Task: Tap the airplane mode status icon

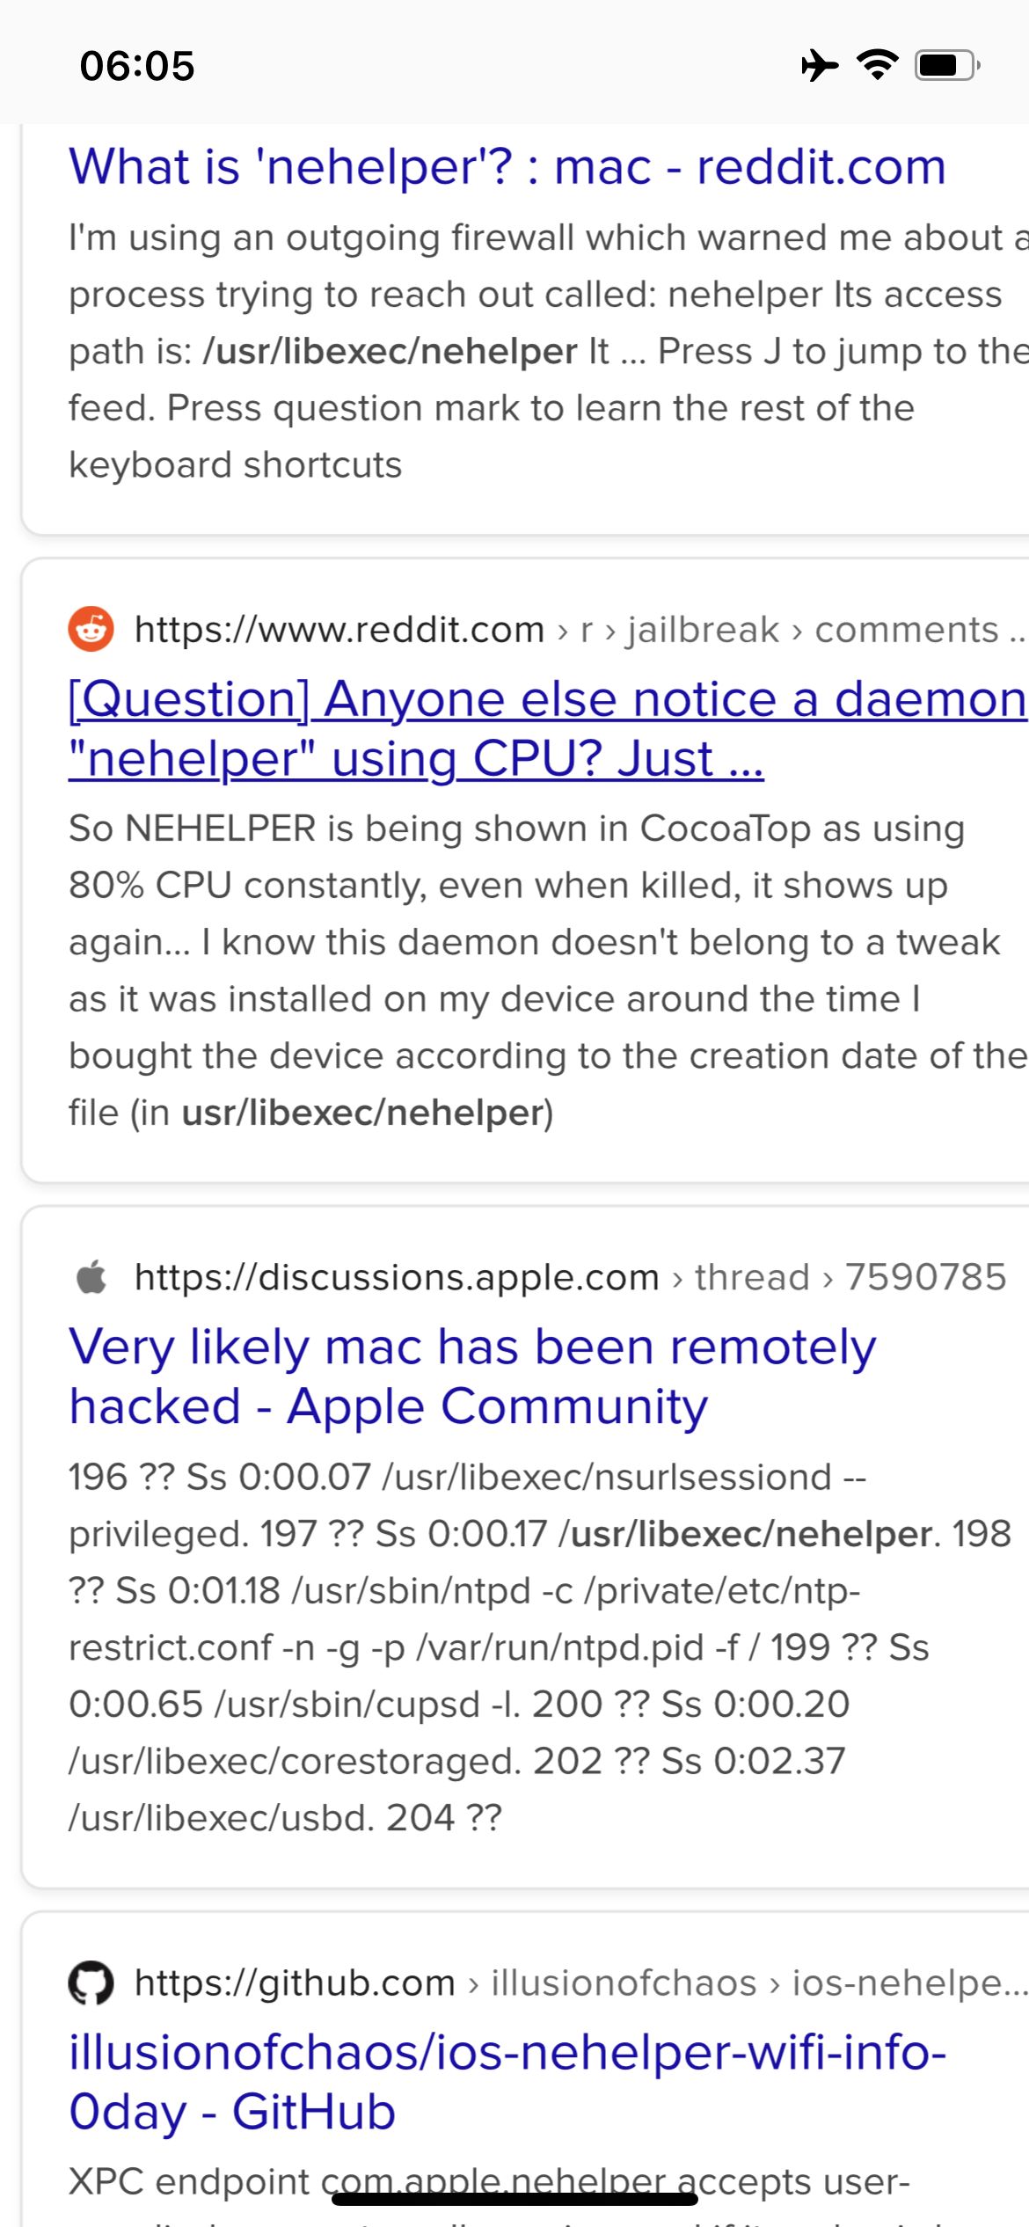Action: [819, 65]
